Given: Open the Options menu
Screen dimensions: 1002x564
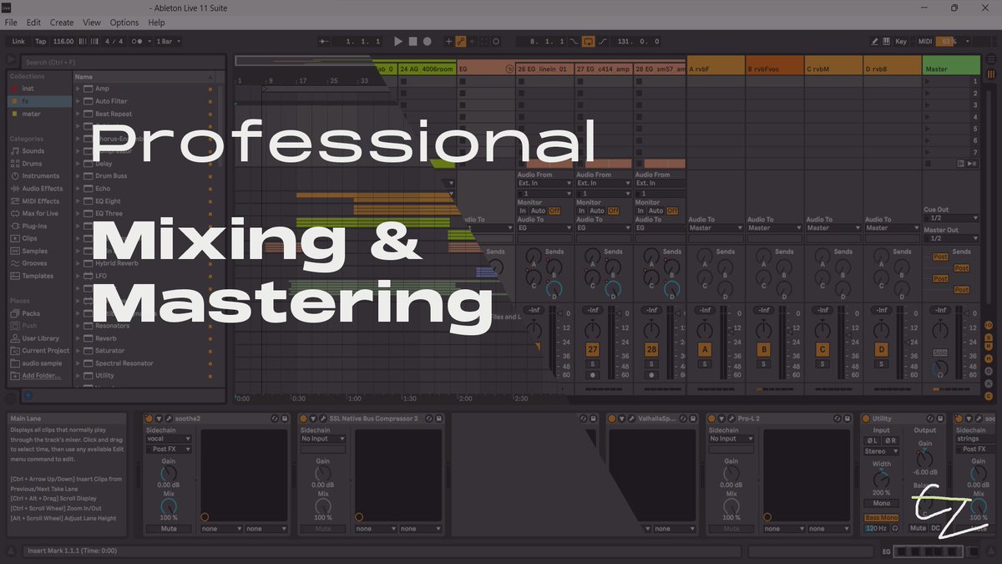Looking at the screenshot, I should point(124,23).
